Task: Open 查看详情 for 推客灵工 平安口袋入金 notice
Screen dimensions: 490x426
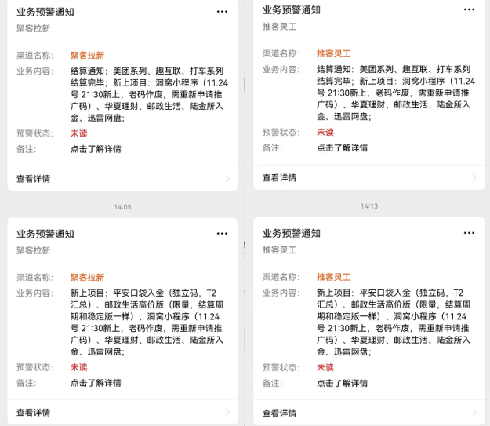Action: pyautogui.click(x=280, y=413)
